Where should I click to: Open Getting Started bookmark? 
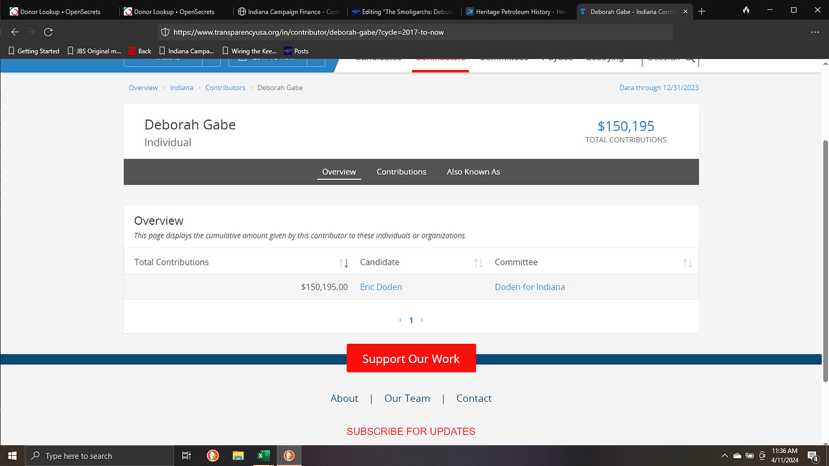pyautogui.click(x=34, y=51)
